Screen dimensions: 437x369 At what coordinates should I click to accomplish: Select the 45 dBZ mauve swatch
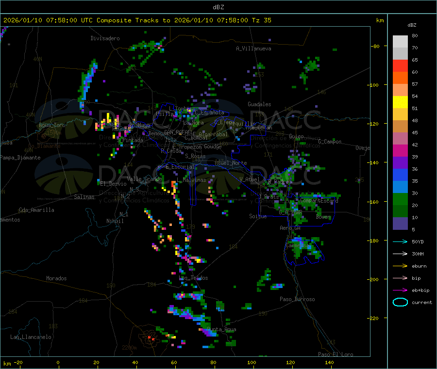400,139
